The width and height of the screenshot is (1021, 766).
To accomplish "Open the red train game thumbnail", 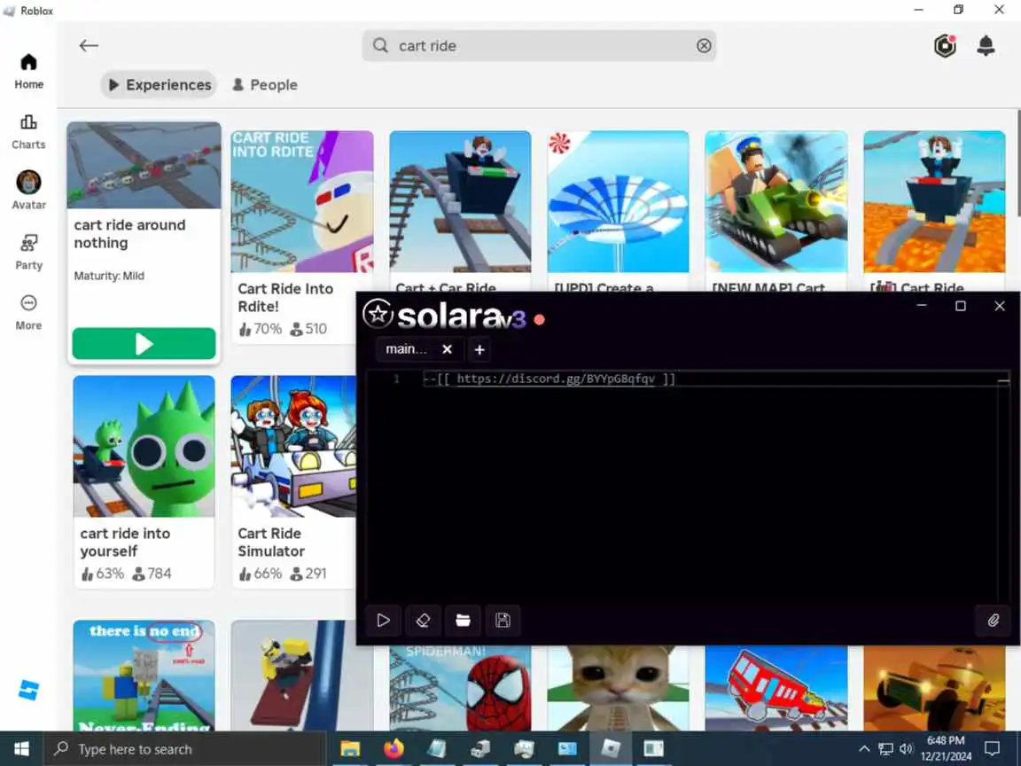I will [776, 688].
